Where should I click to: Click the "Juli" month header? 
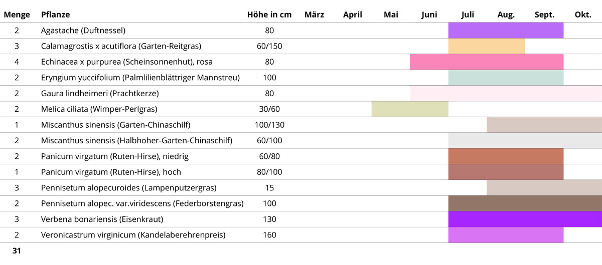(x=468, y=15)
